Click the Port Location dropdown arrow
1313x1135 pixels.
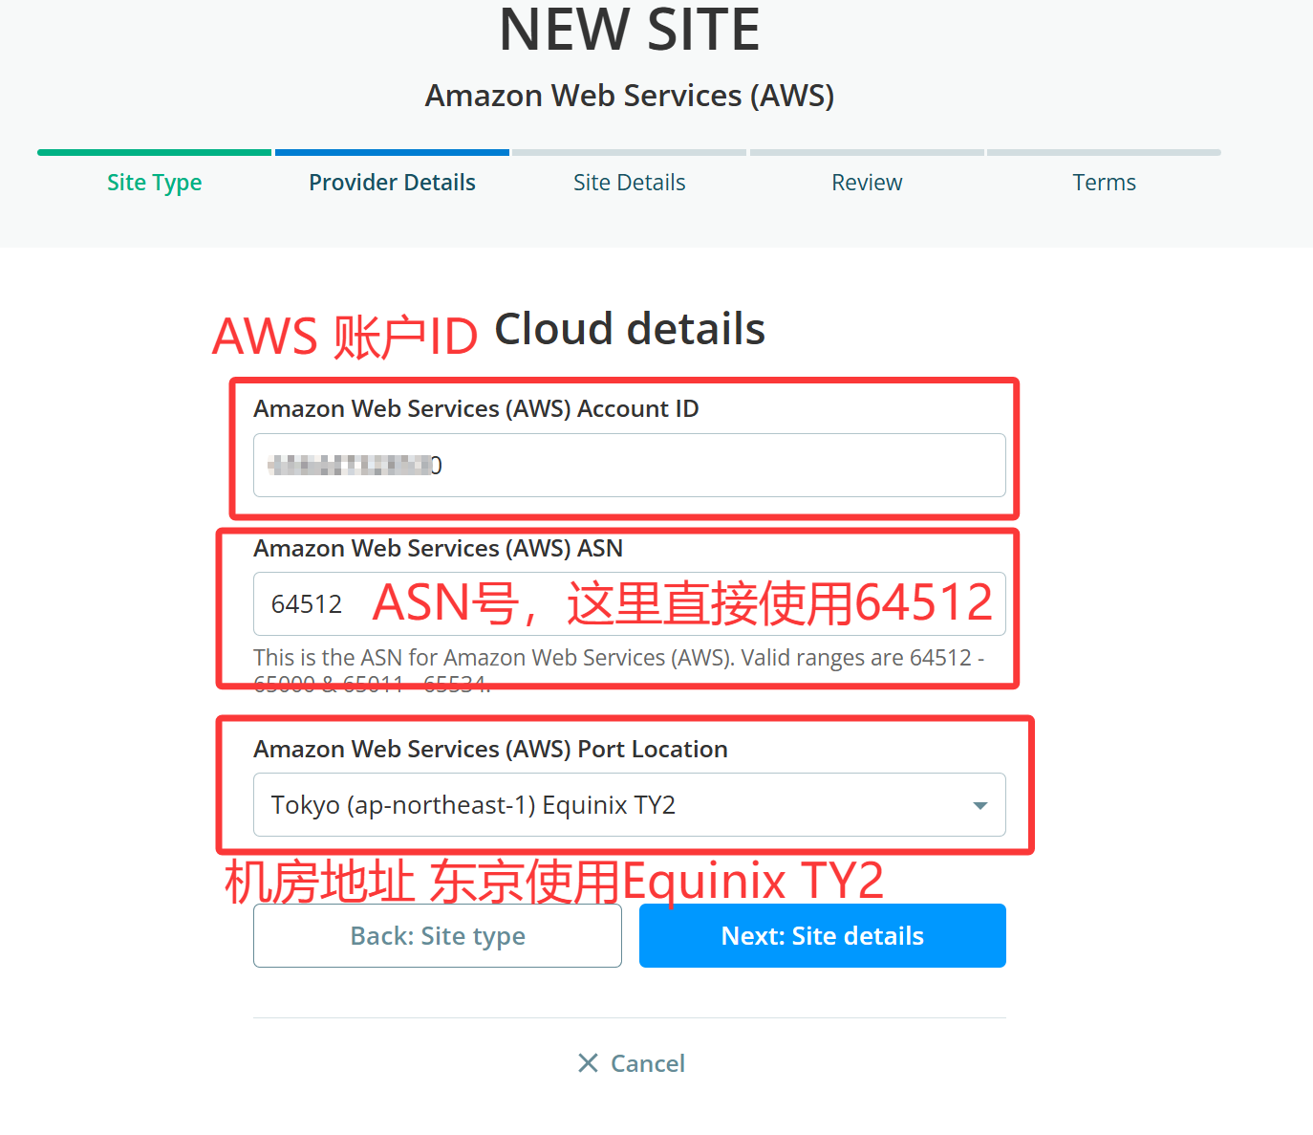pyautogui.click(x=979, y=805)
